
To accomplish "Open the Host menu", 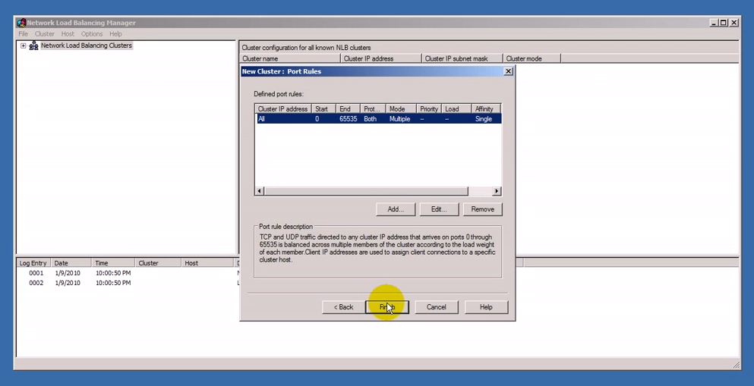I will pos(68,34).
